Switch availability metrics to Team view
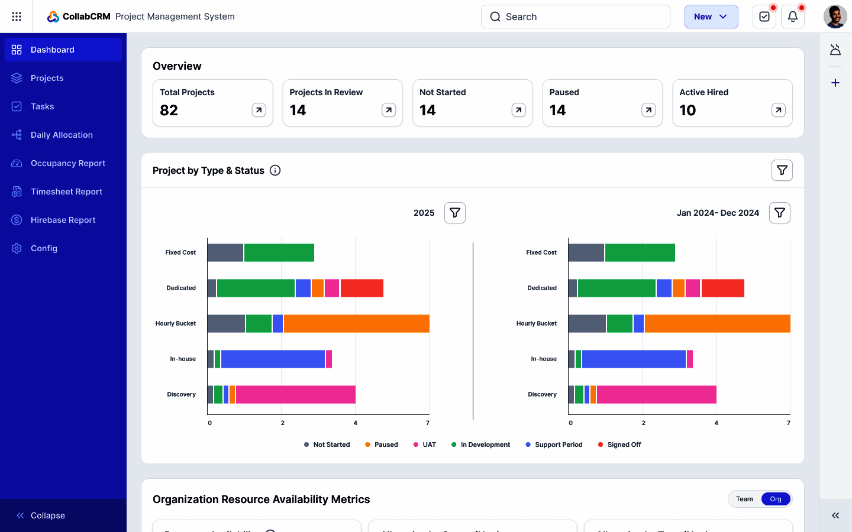The height and width of the screenshot is (532, 852). pyautogui.click(x=744, y=499)
